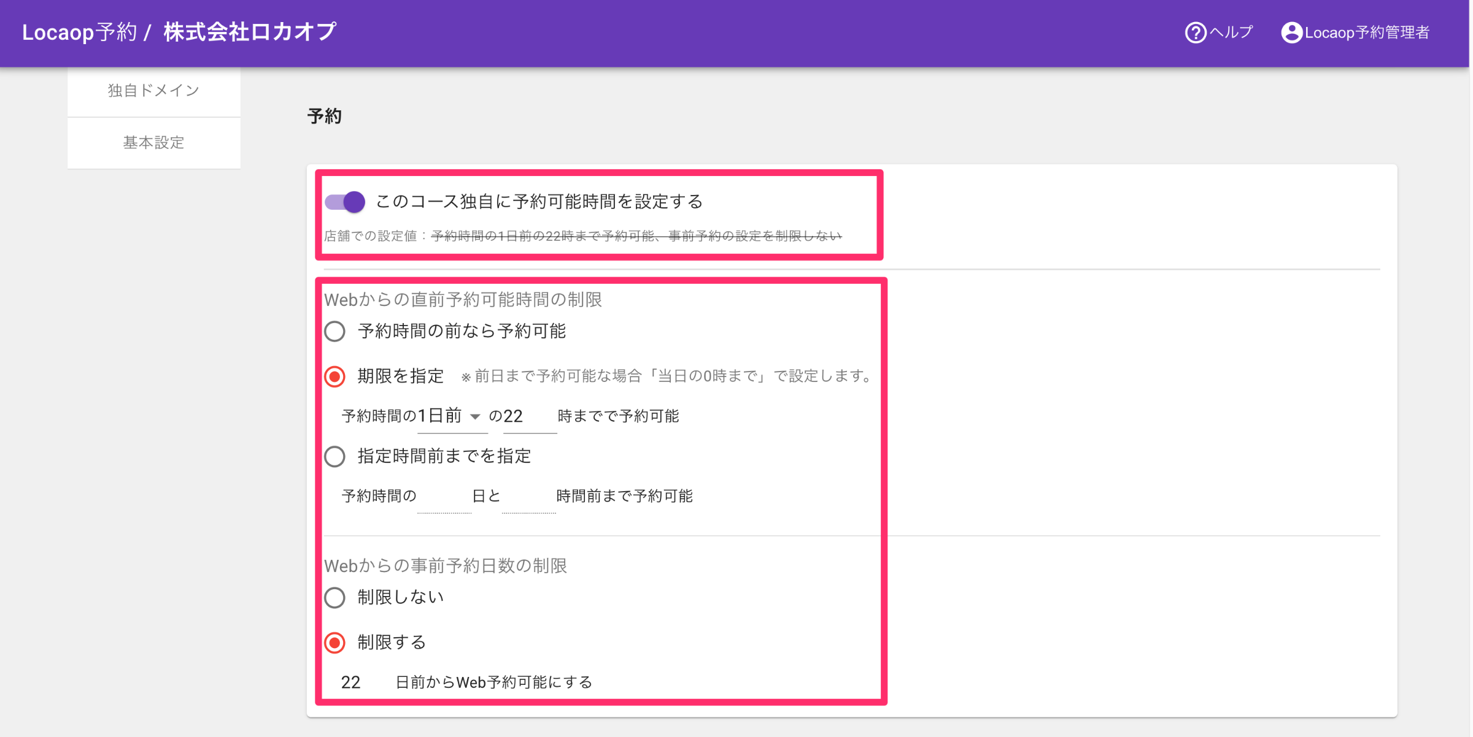The width and height of the screenshot is (1473, 737).
Task: Click Locaop予約 title in header
Action: pos(79,32)
